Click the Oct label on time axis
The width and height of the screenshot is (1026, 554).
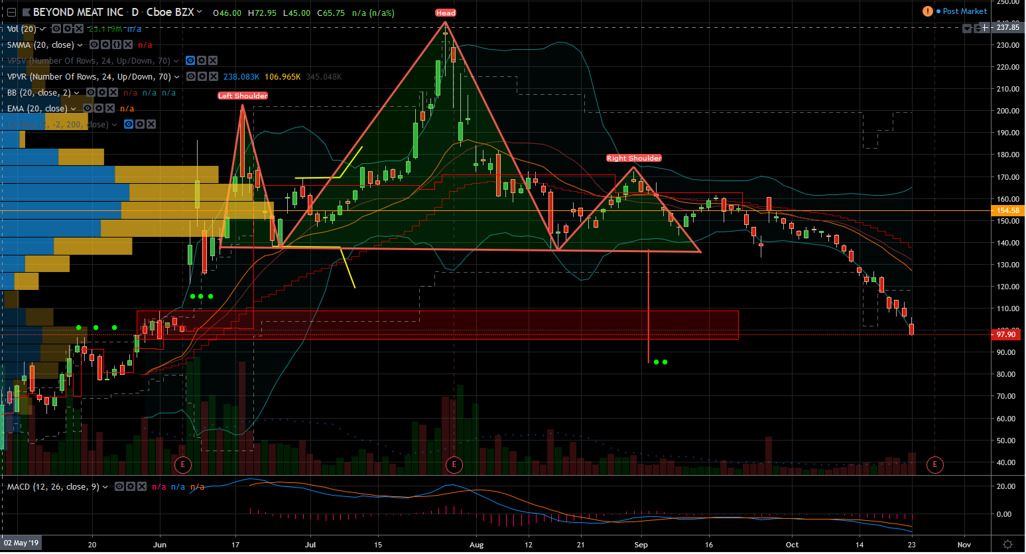(792, 545)
